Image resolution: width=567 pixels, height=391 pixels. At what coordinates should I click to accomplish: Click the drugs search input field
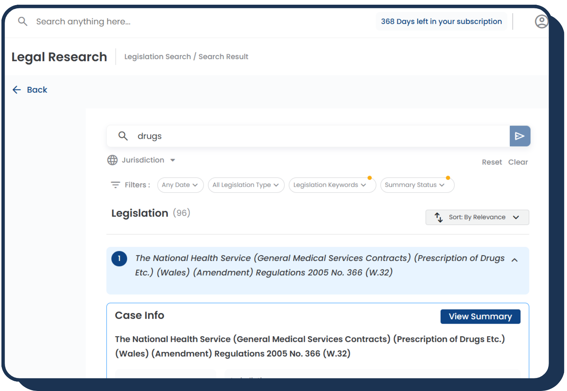pyautogui.click(x=319, y=136)
